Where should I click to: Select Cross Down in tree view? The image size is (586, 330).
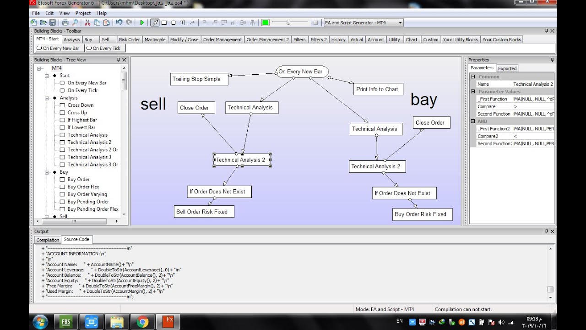pos(81,105)
